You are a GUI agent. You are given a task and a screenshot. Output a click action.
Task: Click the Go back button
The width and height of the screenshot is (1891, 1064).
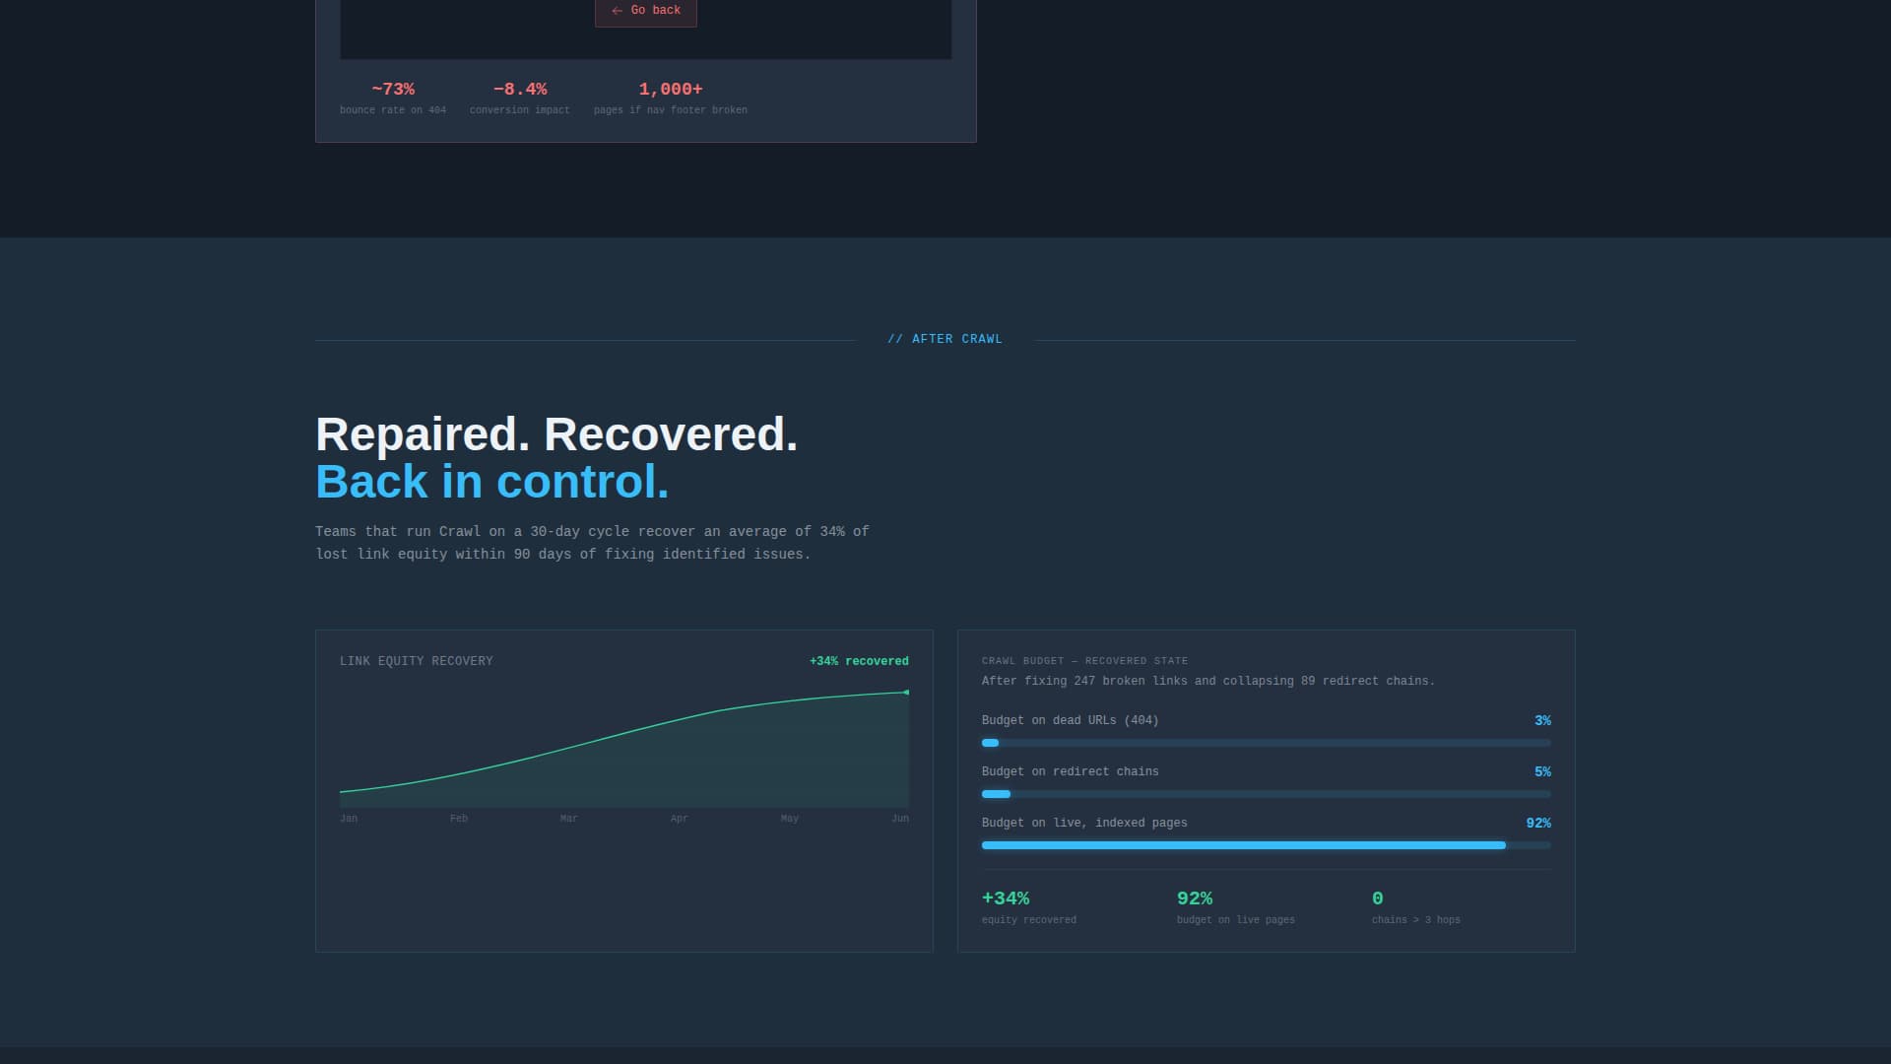coord(646,11)
